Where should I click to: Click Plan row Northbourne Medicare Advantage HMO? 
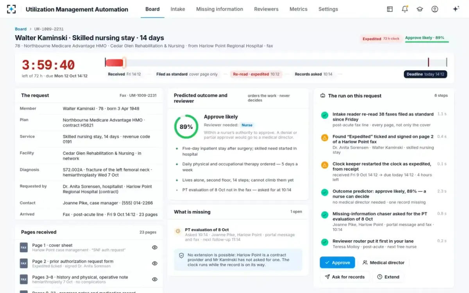(89, 123)
